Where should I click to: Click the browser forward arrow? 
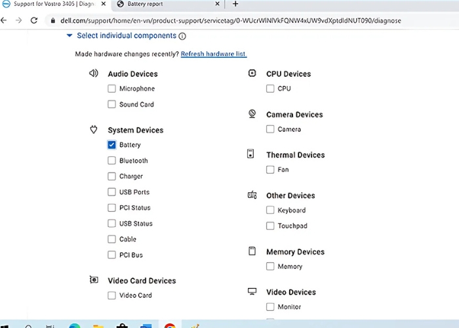click(x=18, y=20)
